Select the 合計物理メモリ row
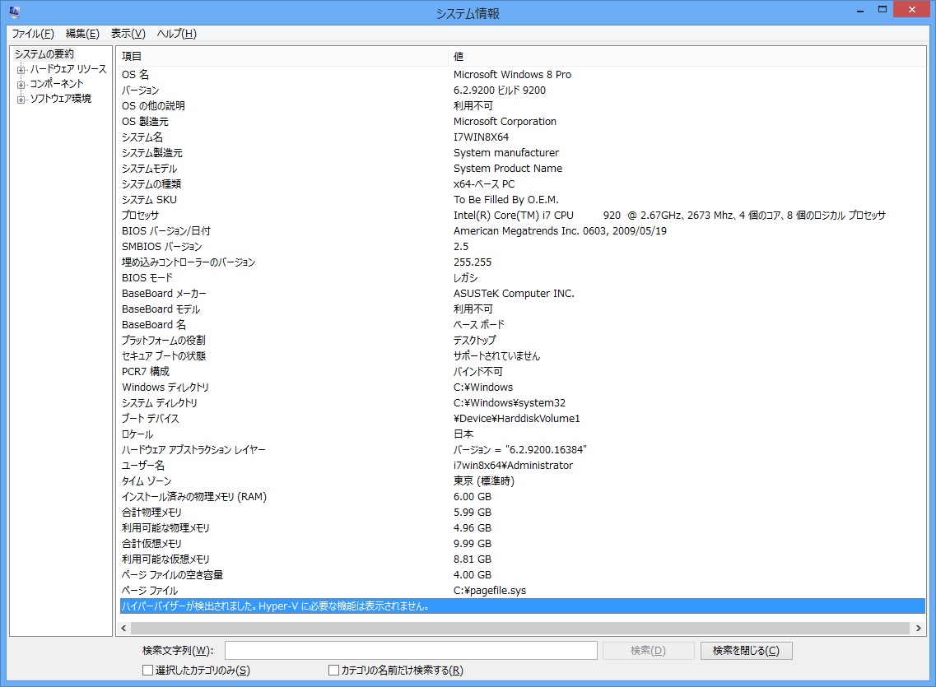This screenshot has width=936, height=687. point(522,513)
